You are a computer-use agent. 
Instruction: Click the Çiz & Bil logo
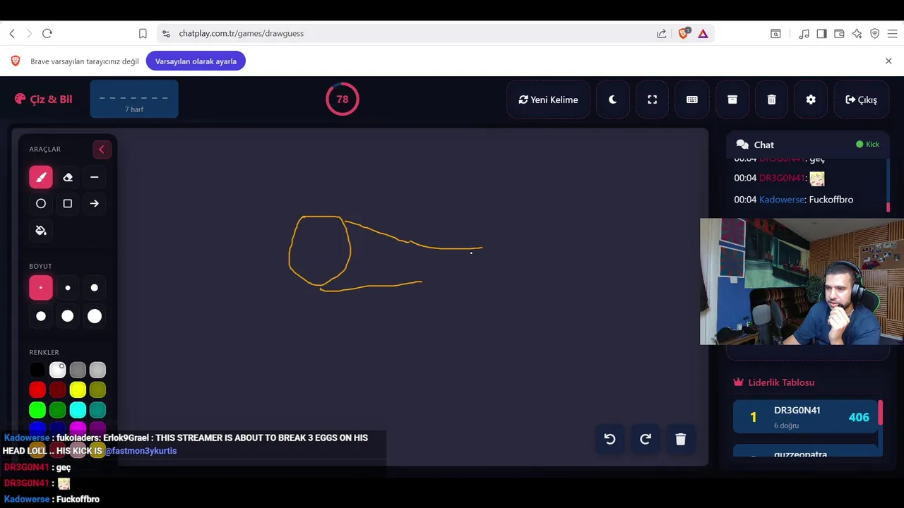[x=43, y=99]
